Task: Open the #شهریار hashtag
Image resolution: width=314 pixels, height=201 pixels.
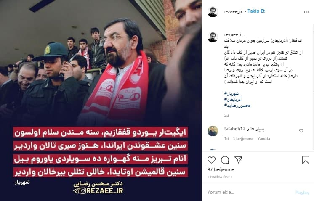Action: 232,94
